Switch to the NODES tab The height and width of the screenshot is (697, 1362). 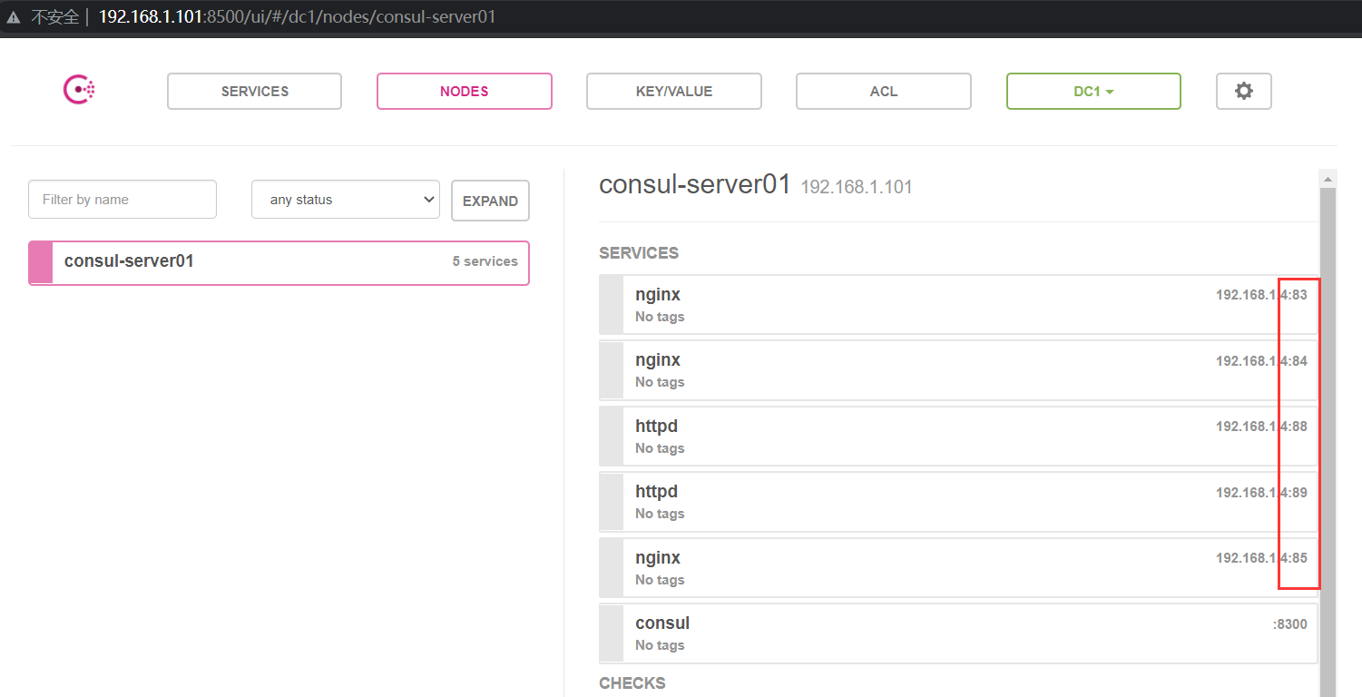point(465,91)
